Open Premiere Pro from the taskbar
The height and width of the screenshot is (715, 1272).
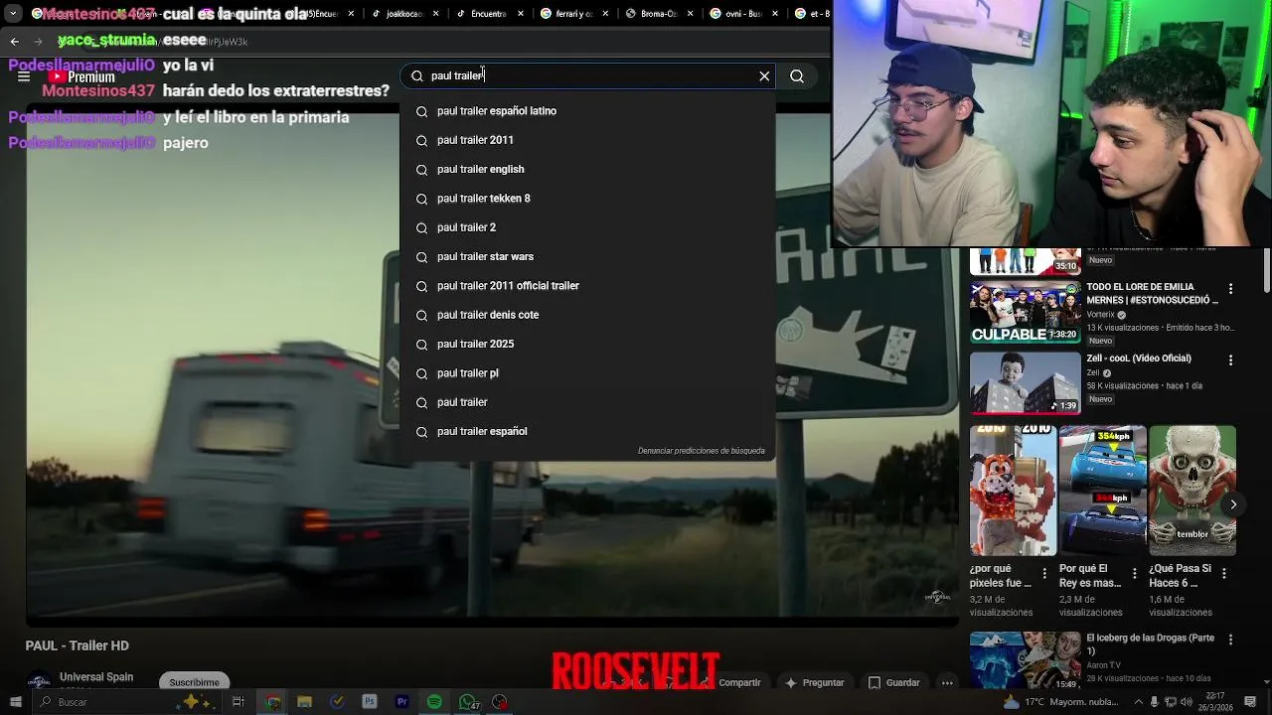click(402, 702)
